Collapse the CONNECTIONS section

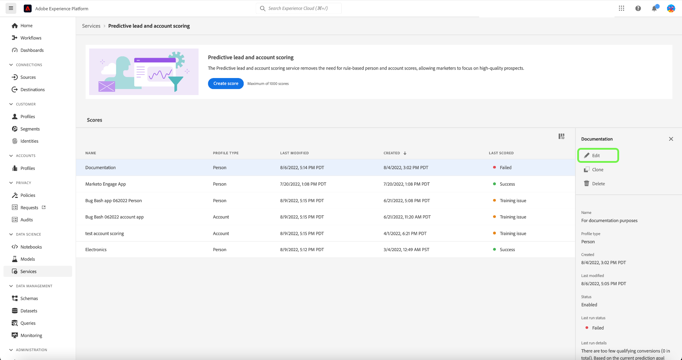(x=11, y=65)
